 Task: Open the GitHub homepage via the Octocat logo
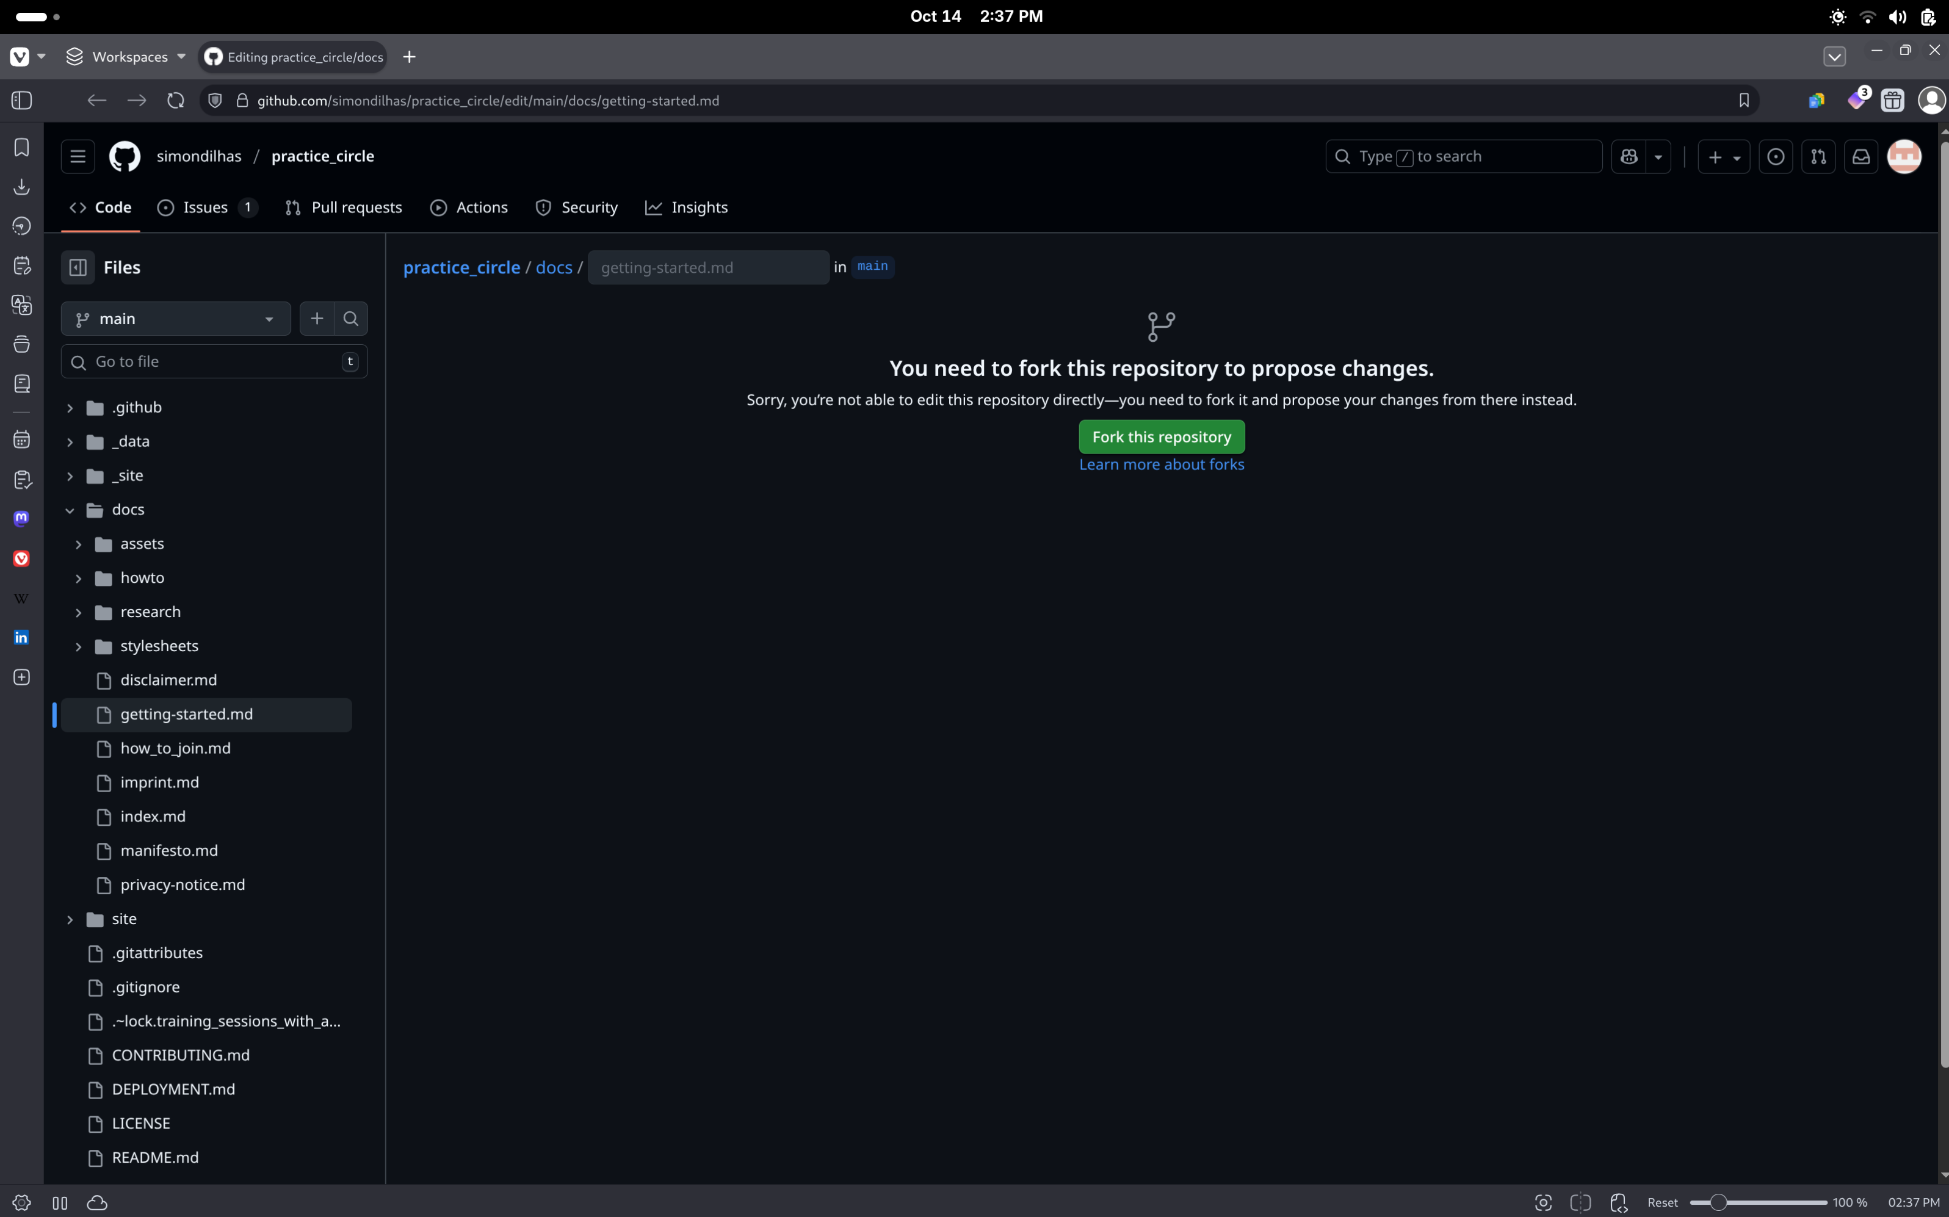coord(124,156)
